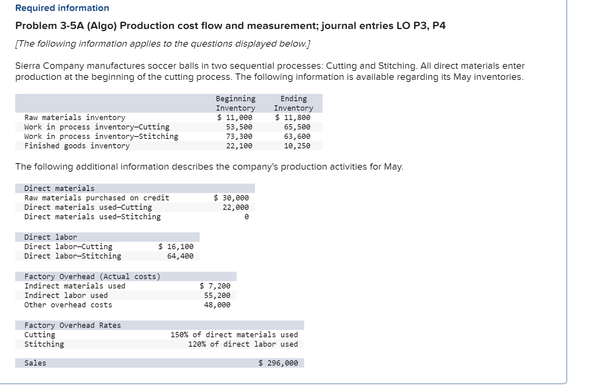592x391 pixels.
Task: Click the Sales value $ 296,000
Action: (x=278, y=362)
